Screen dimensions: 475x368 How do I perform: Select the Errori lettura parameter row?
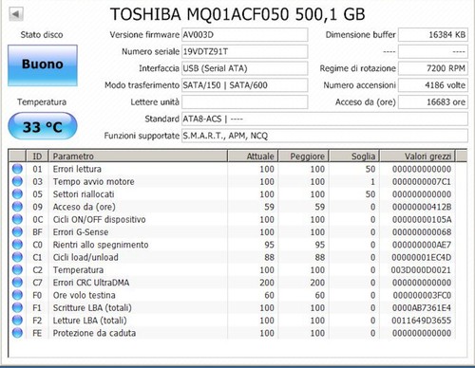click(x=233, y=169)
